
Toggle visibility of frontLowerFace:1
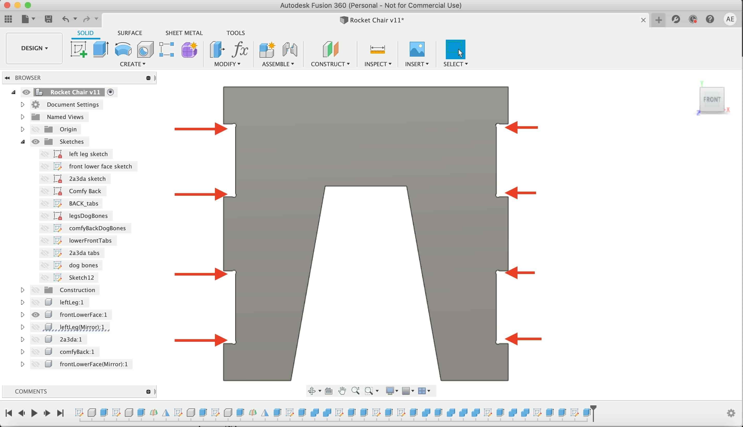point(36,314)
